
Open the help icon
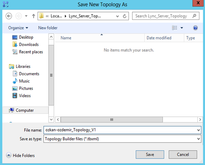[x=195, y=28]
